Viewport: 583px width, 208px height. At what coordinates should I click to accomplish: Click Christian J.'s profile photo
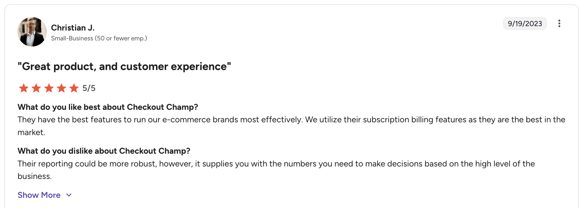click(32, 32)
